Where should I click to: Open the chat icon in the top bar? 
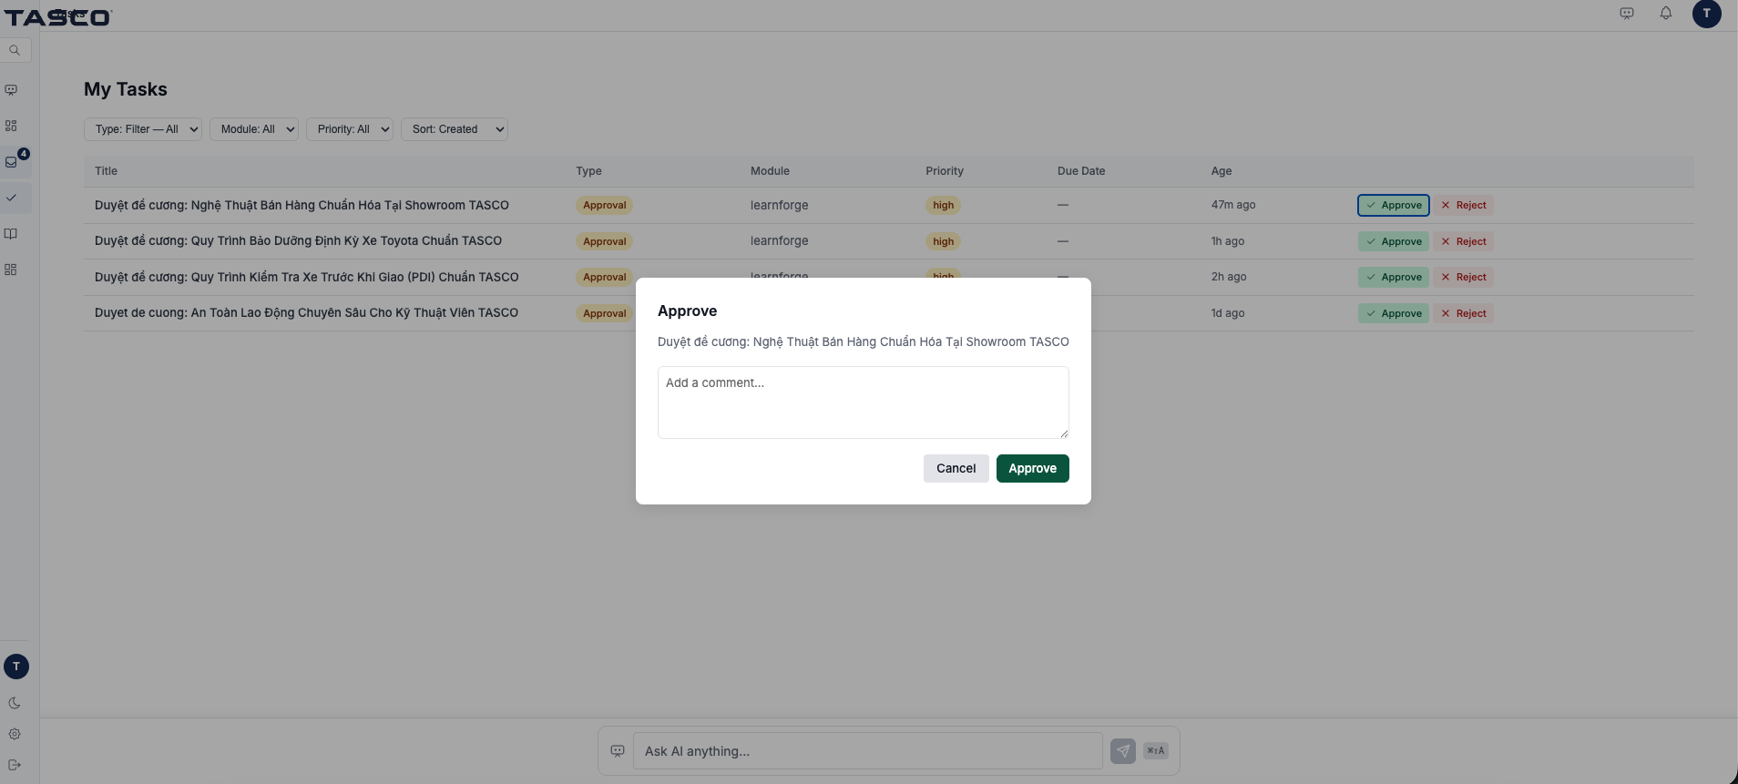(1627, 14)
